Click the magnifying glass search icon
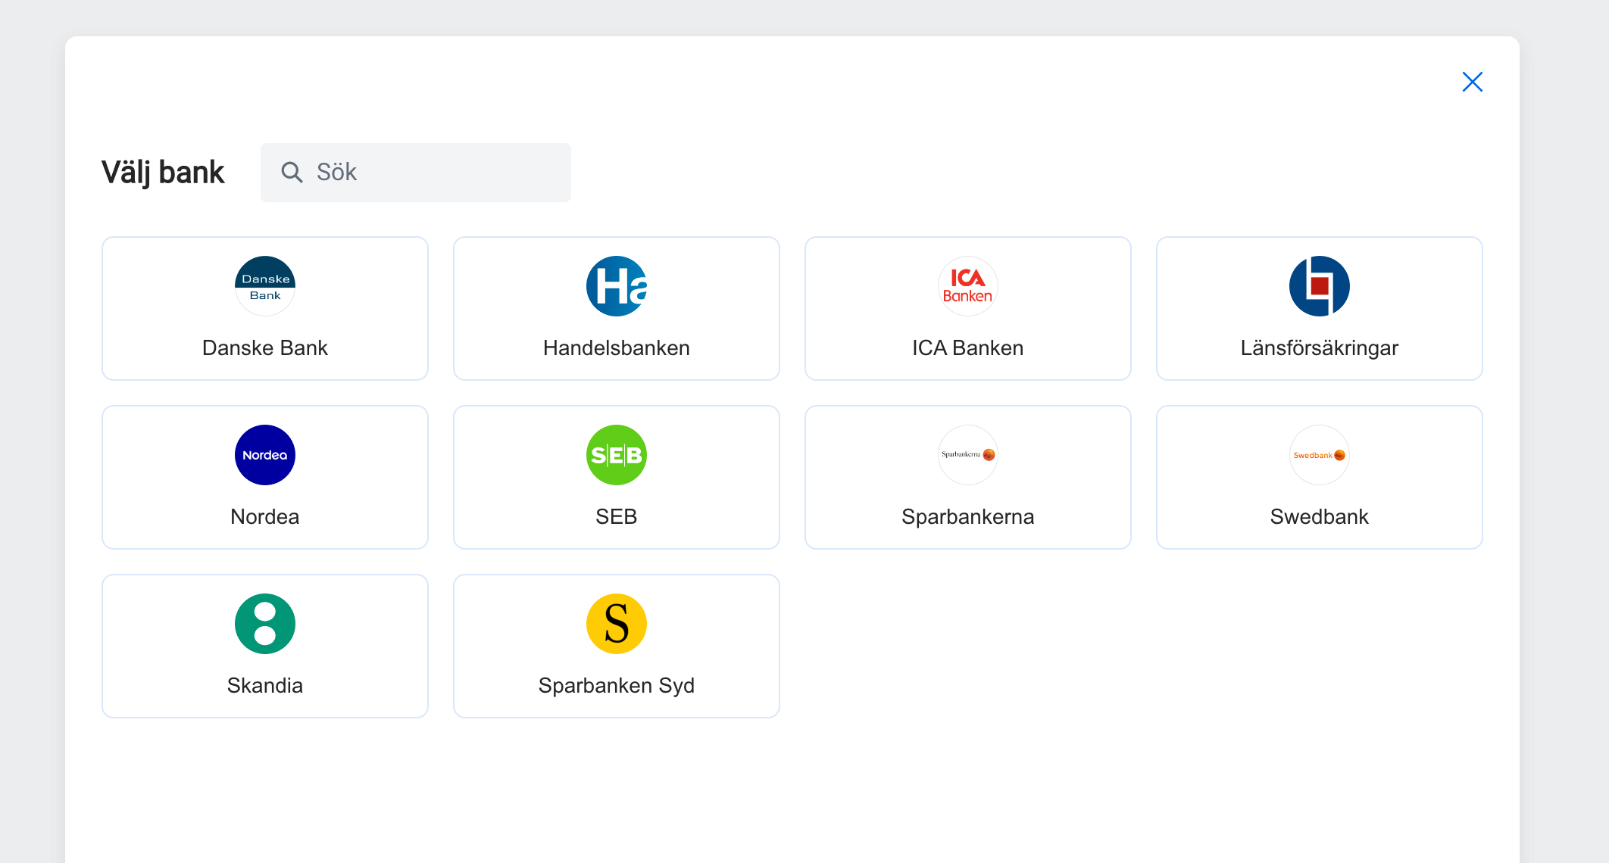The height and width of the screenshot is (863, 1609). [292, 173]
